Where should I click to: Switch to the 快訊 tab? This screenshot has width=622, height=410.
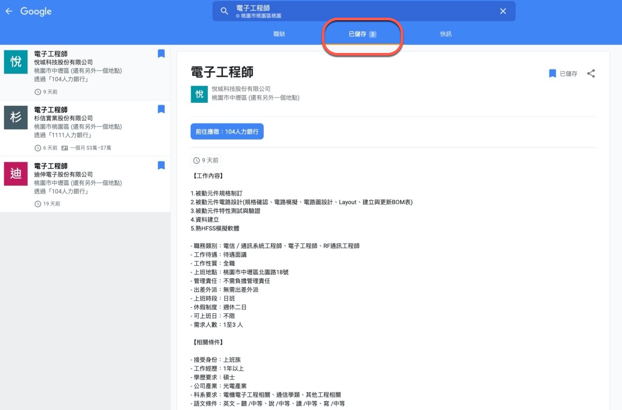click(x=446, y=34)
